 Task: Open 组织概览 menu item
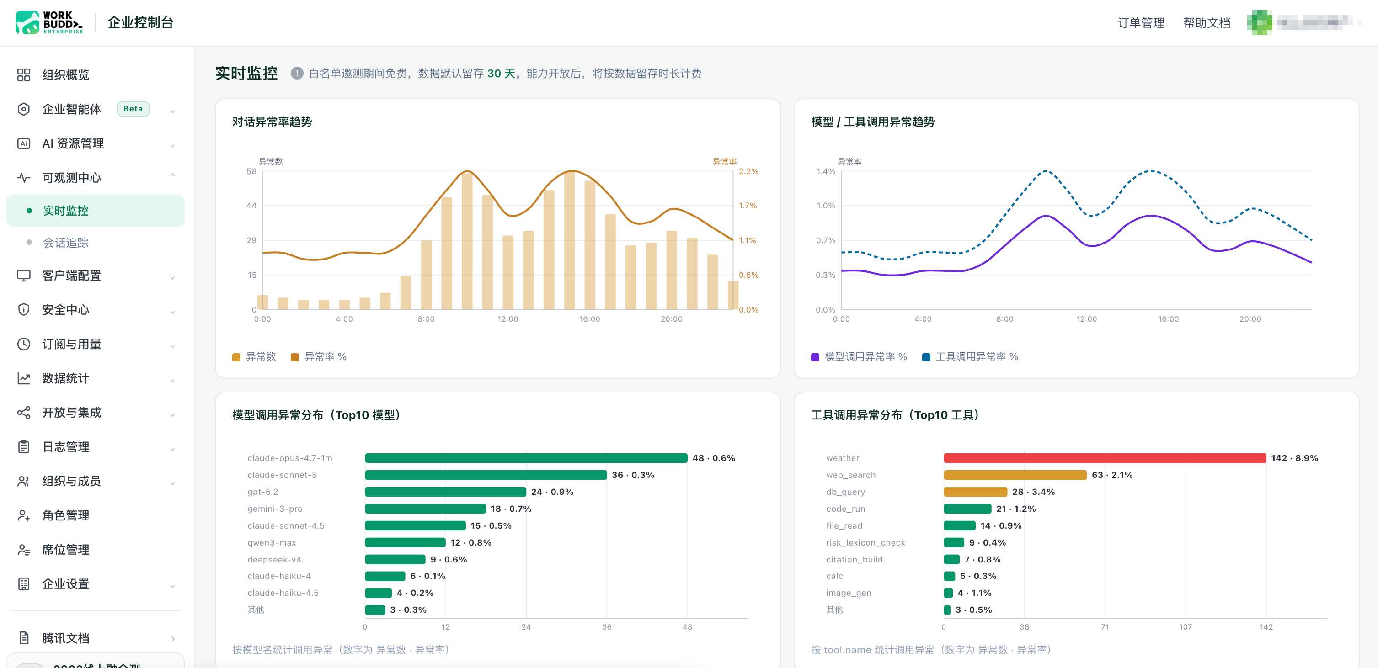click(x=95, y=75)
